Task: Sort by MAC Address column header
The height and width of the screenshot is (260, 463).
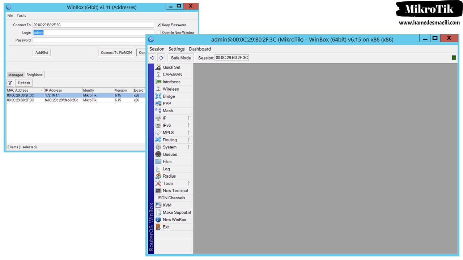Action: point(25,90)
